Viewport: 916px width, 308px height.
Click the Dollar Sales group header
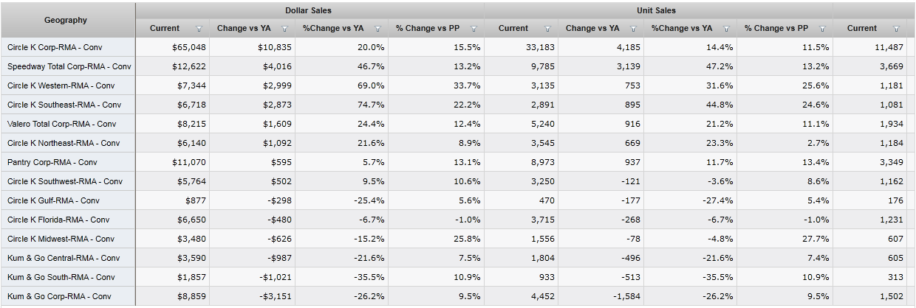click(308, 11)
